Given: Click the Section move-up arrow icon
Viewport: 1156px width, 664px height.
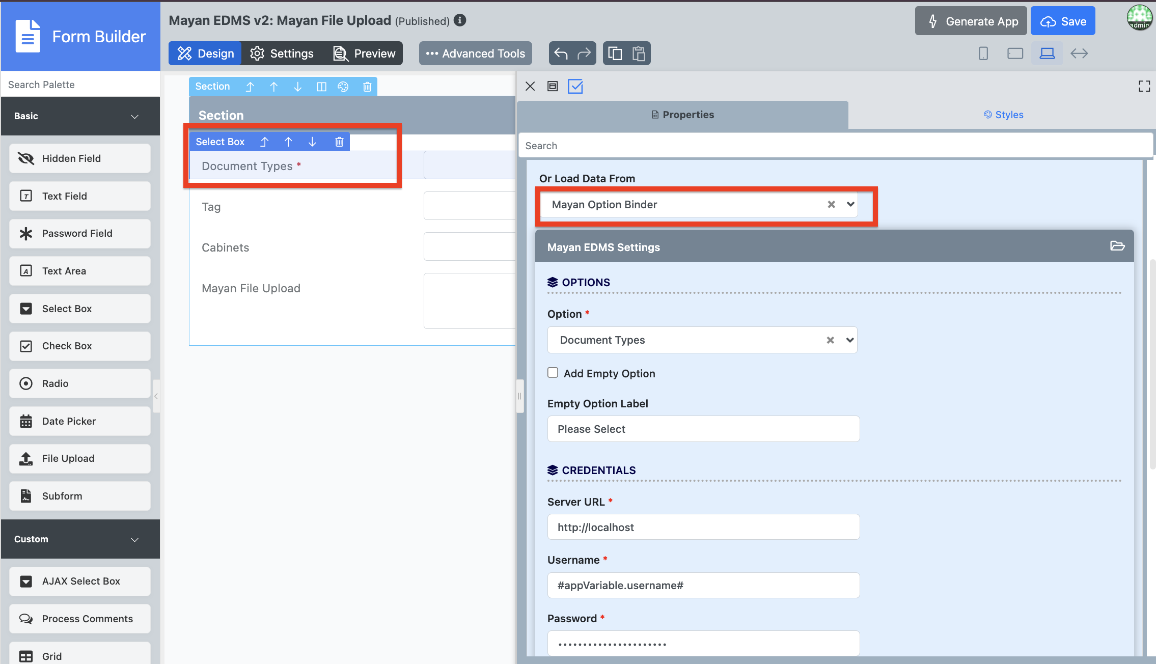Looking at the screenshot, I should coord(274,87).
